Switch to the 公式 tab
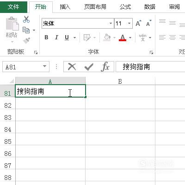The width and height of the screenshot is (185, 185). click(x=125, y=6)
